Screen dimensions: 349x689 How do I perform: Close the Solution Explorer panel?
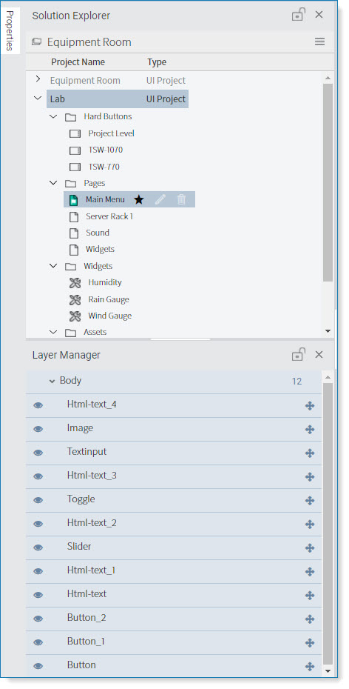pos(319,15)
